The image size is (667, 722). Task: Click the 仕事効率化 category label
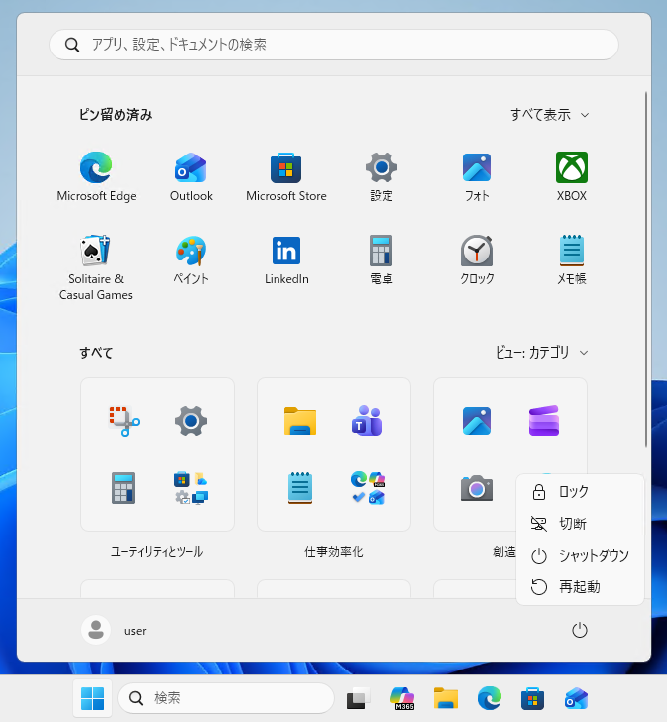(333, 552)
